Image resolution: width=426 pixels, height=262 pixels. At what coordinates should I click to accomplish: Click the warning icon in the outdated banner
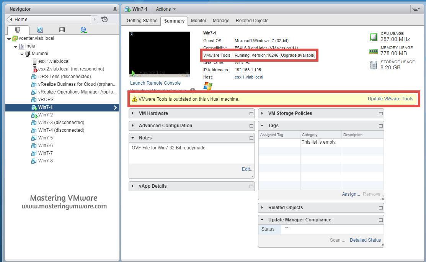point(134,99)
